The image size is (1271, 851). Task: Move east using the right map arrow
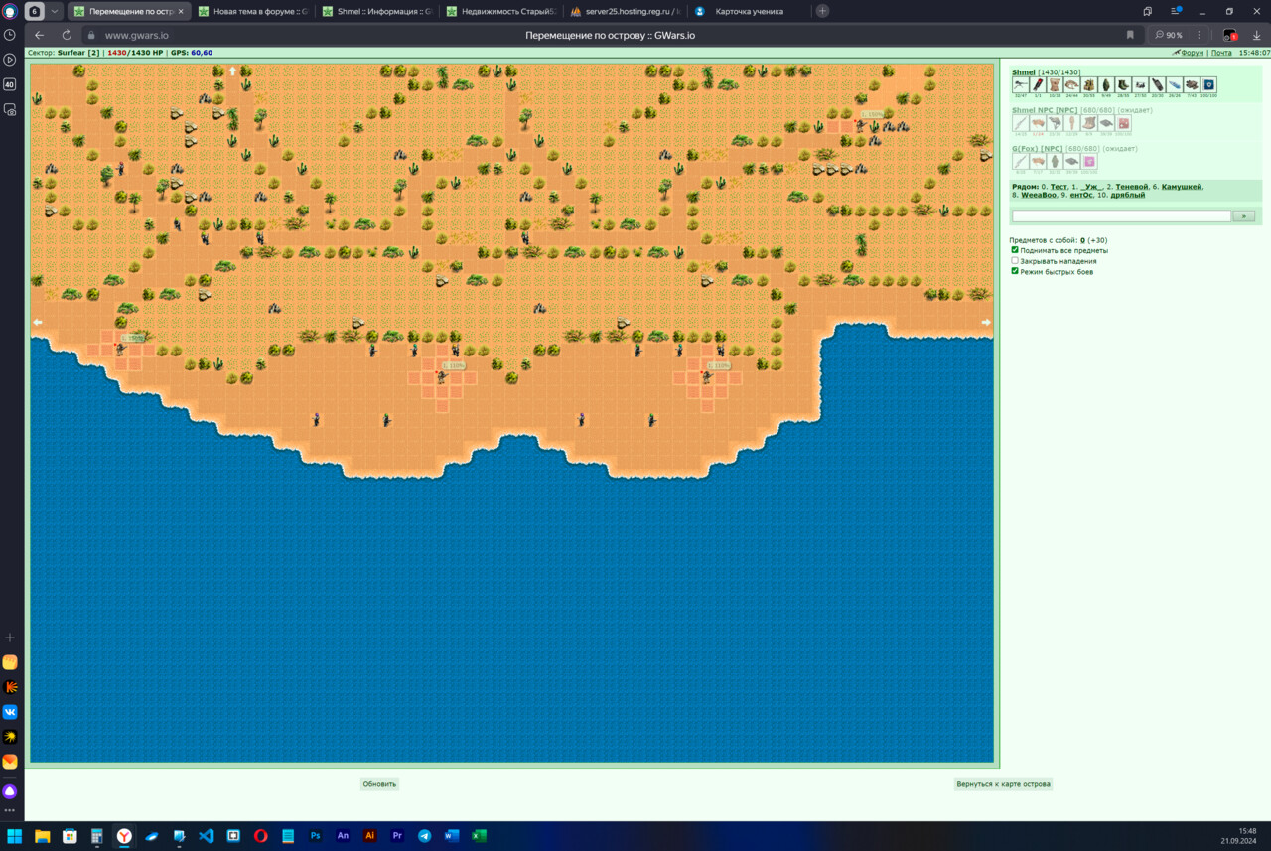tap(986, 322)
